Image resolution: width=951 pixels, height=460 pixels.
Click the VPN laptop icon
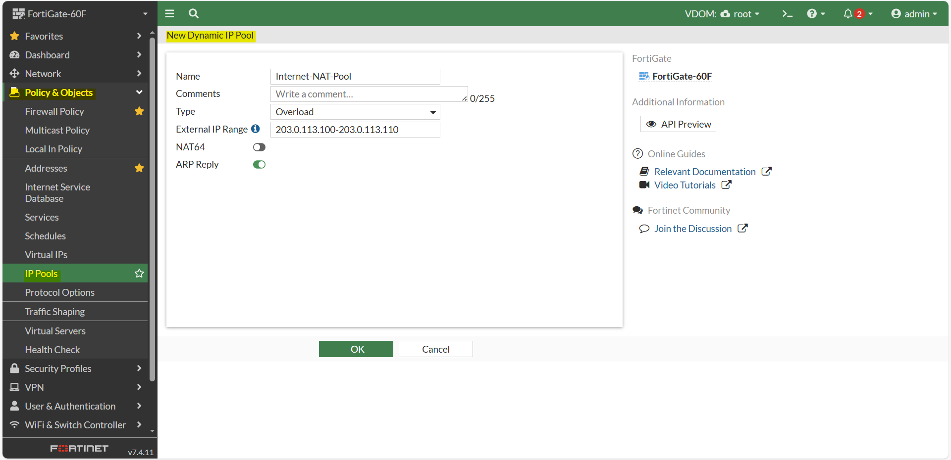tap(15, 387)
